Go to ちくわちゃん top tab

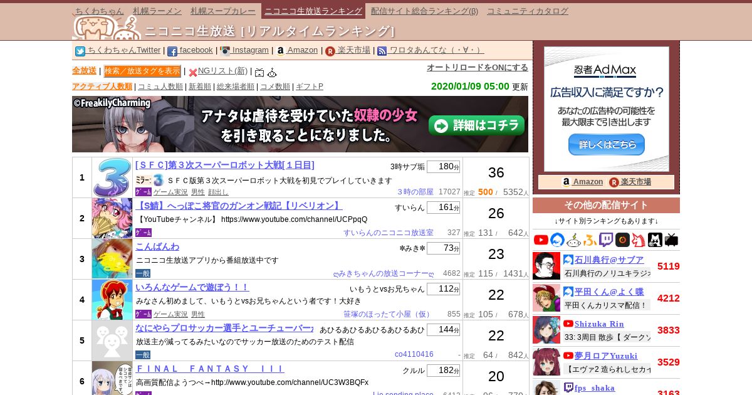99,11
